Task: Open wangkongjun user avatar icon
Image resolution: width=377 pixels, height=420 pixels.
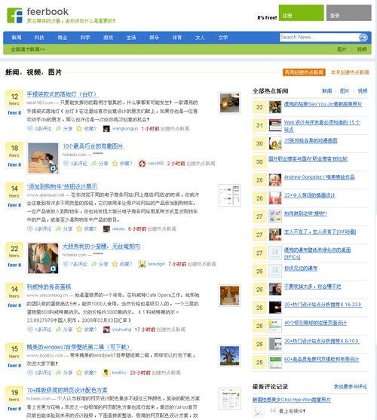Action: [106, 129]
